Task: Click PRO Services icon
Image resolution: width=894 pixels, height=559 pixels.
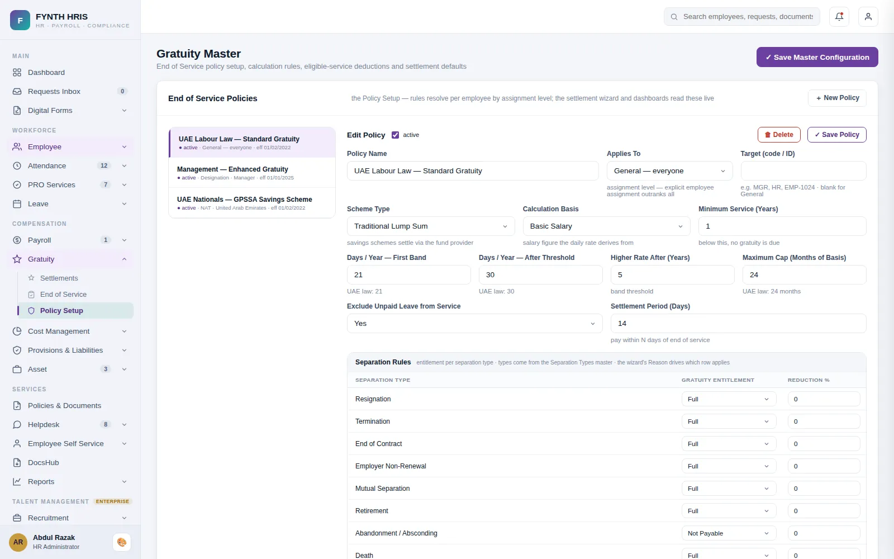Action: (x=17, y=185)
